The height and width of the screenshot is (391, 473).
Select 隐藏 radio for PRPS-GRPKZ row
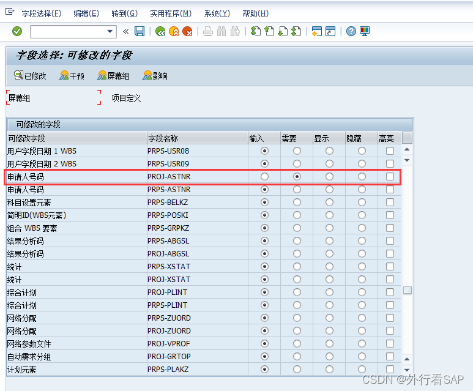362,228
